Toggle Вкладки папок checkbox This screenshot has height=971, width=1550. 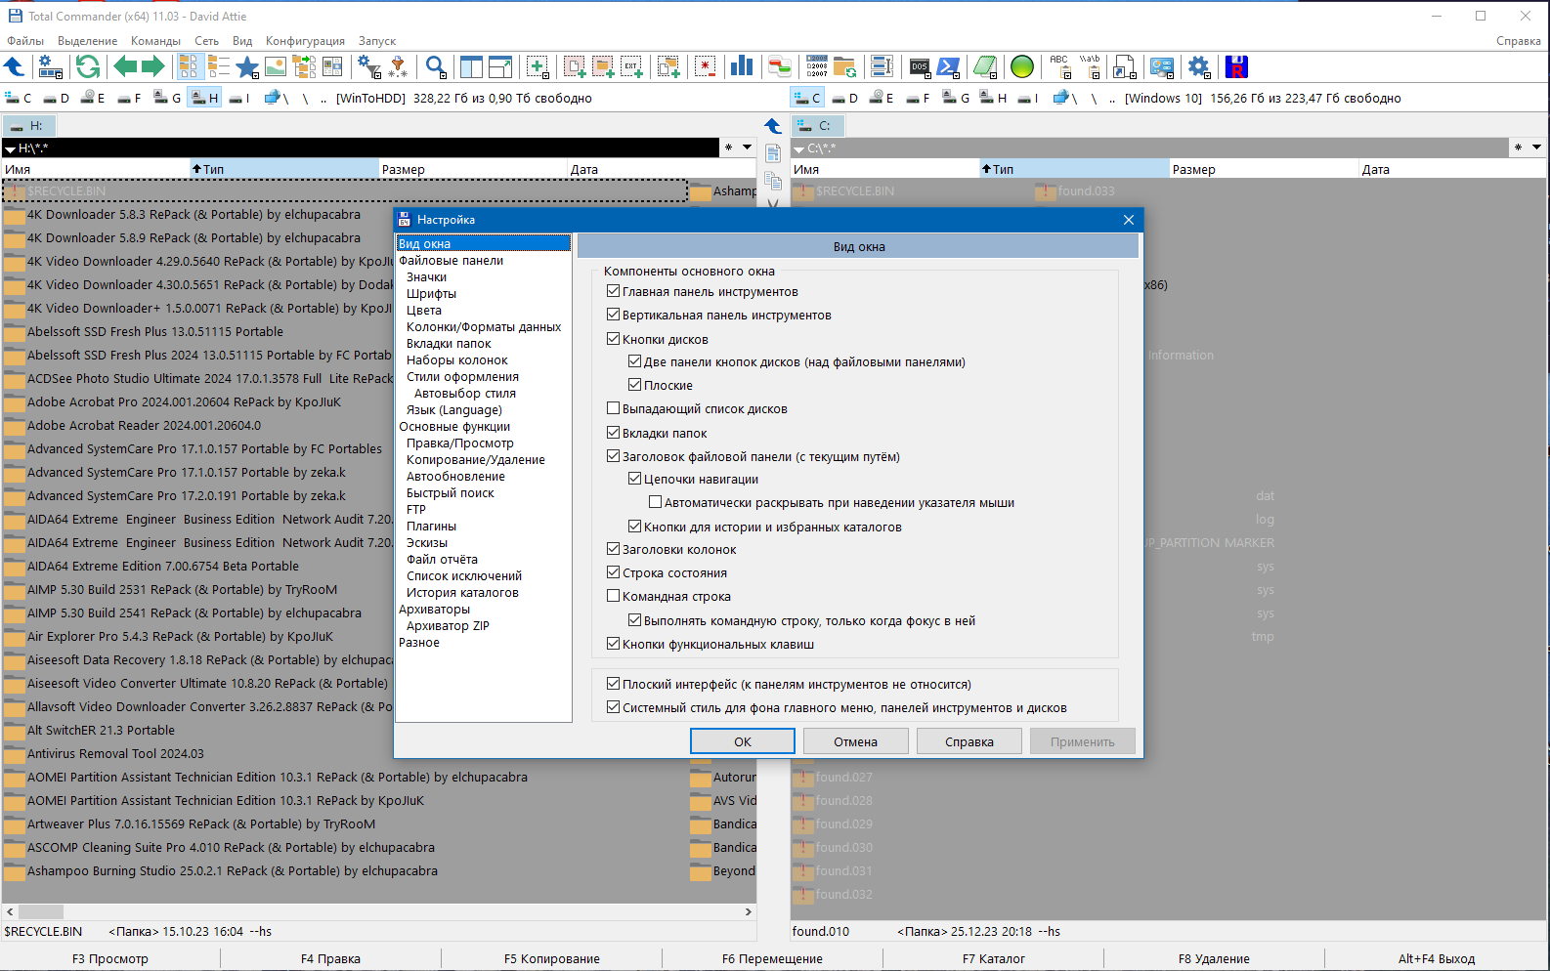pos(613,433)
